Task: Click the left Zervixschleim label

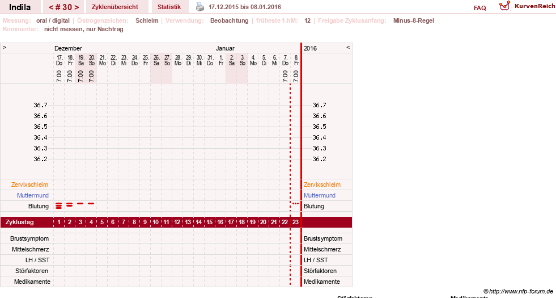Action: pos(30,184)
